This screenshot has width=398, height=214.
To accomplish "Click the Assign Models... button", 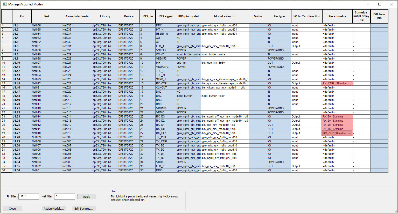I will [x=54, y=209].
